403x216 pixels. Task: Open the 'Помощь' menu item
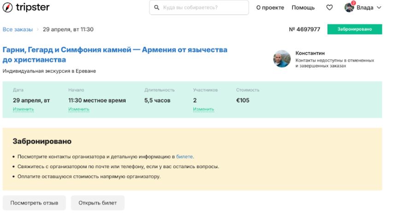(x=304, y=7)
